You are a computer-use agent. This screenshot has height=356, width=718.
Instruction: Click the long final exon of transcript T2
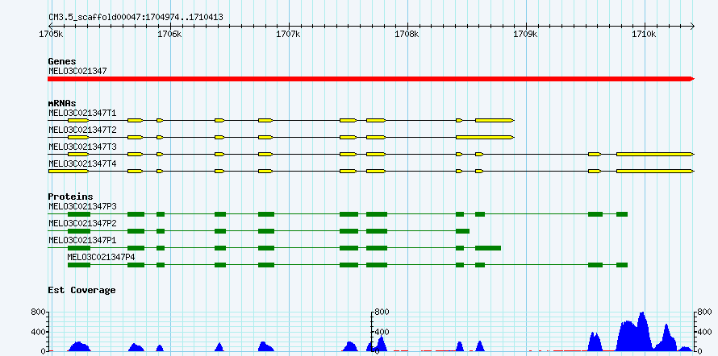click(485, 137)
